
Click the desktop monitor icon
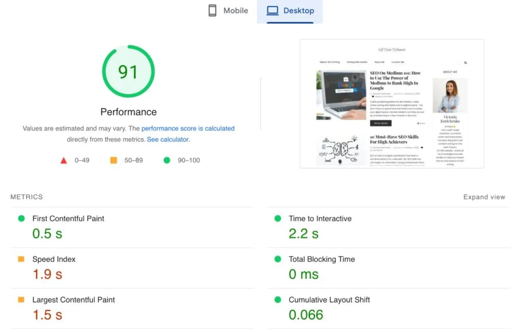point(273,10)
